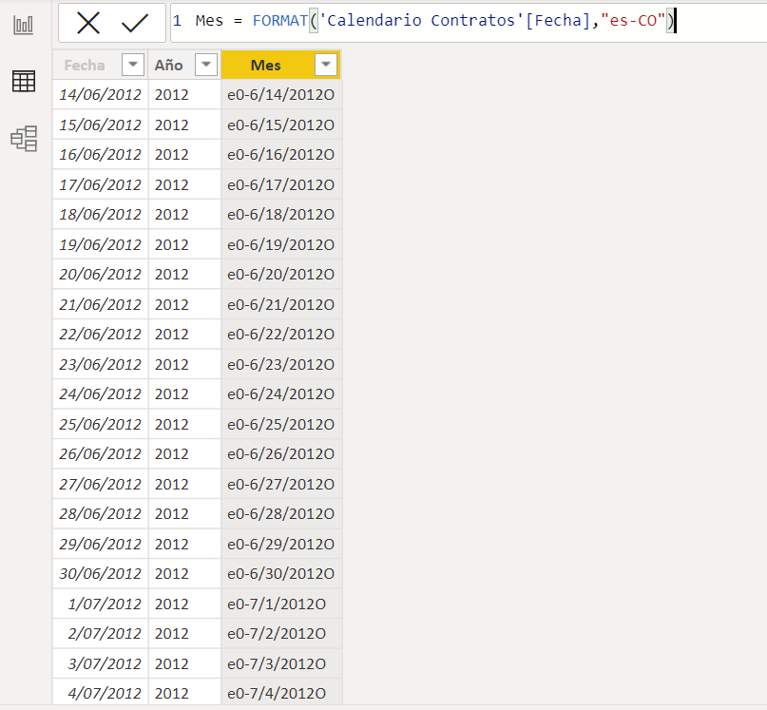Viewport: 767px width, 710px height.
Task: Click Mes value e0-6/14/2012O
Action: [281, 94]
